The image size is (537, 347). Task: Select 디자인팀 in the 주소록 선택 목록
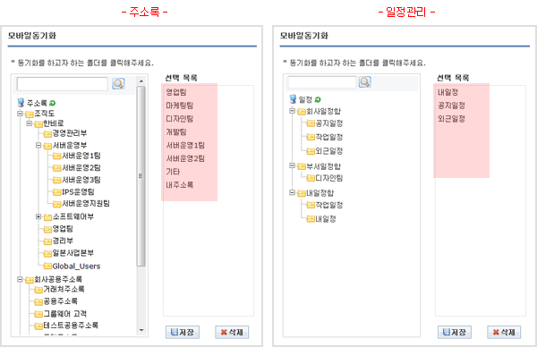coord(180,118)
